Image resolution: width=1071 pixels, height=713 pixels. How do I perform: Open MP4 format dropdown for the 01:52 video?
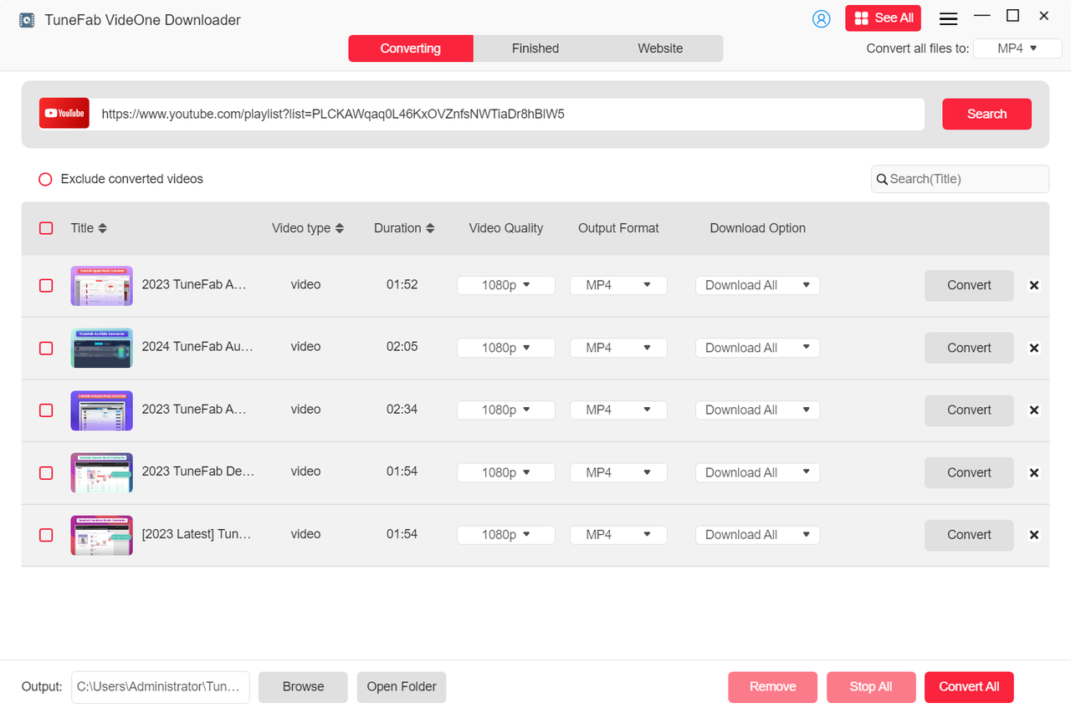618,285
